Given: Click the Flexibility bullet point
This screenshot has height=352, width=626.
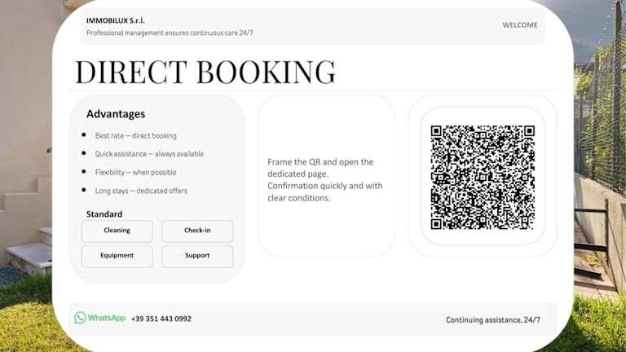Looking at the screenshot, I should coord(135,173).
